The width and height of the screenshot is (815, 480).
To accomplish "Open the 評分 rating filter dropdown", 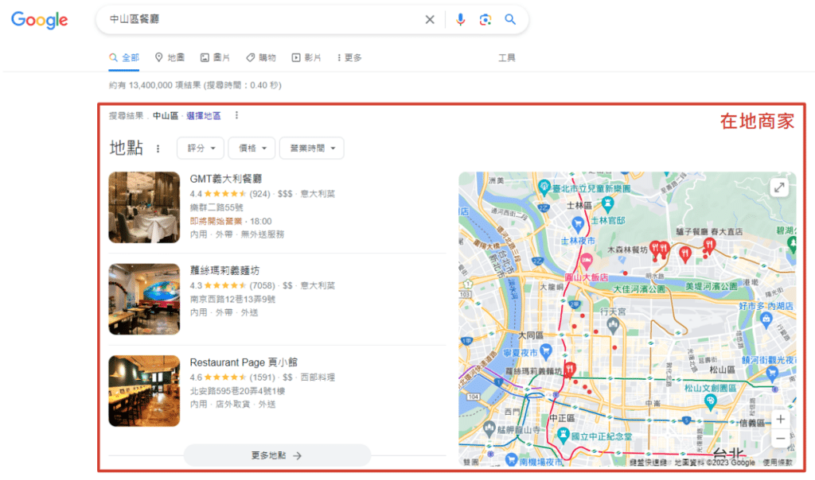I will (x=201, y=148).
